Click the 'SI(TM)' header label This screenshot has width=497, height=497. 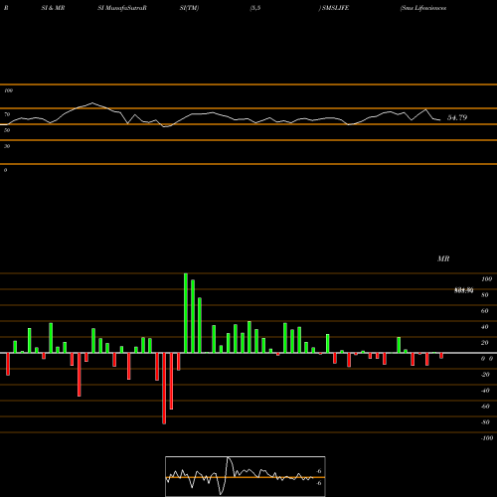coord(189,8)
